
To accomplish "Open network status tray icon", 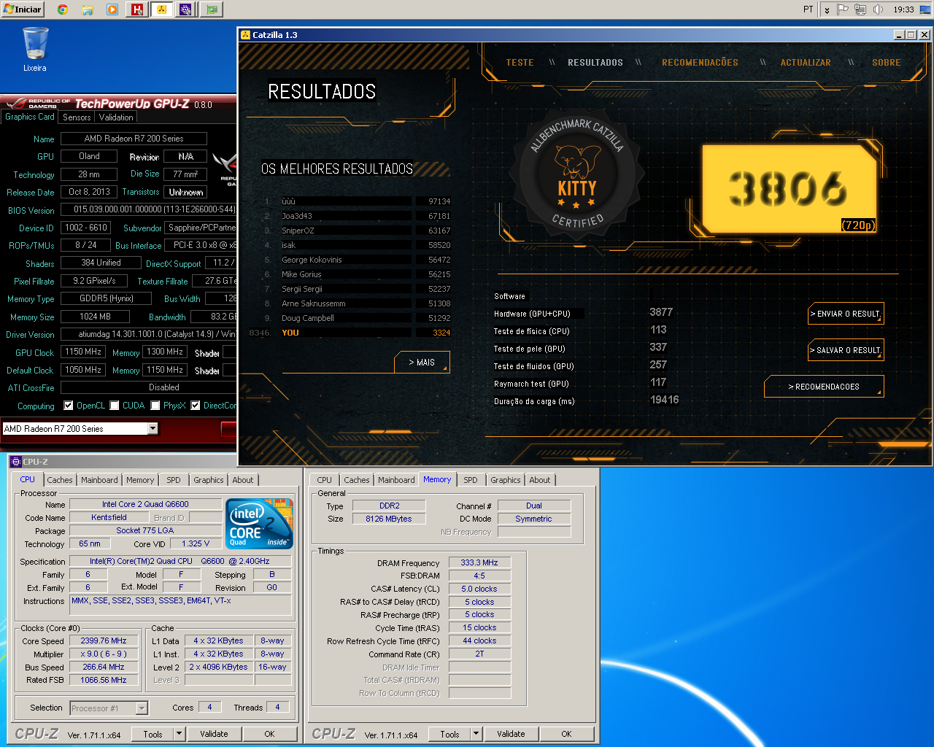I will [x=860, y=9].
